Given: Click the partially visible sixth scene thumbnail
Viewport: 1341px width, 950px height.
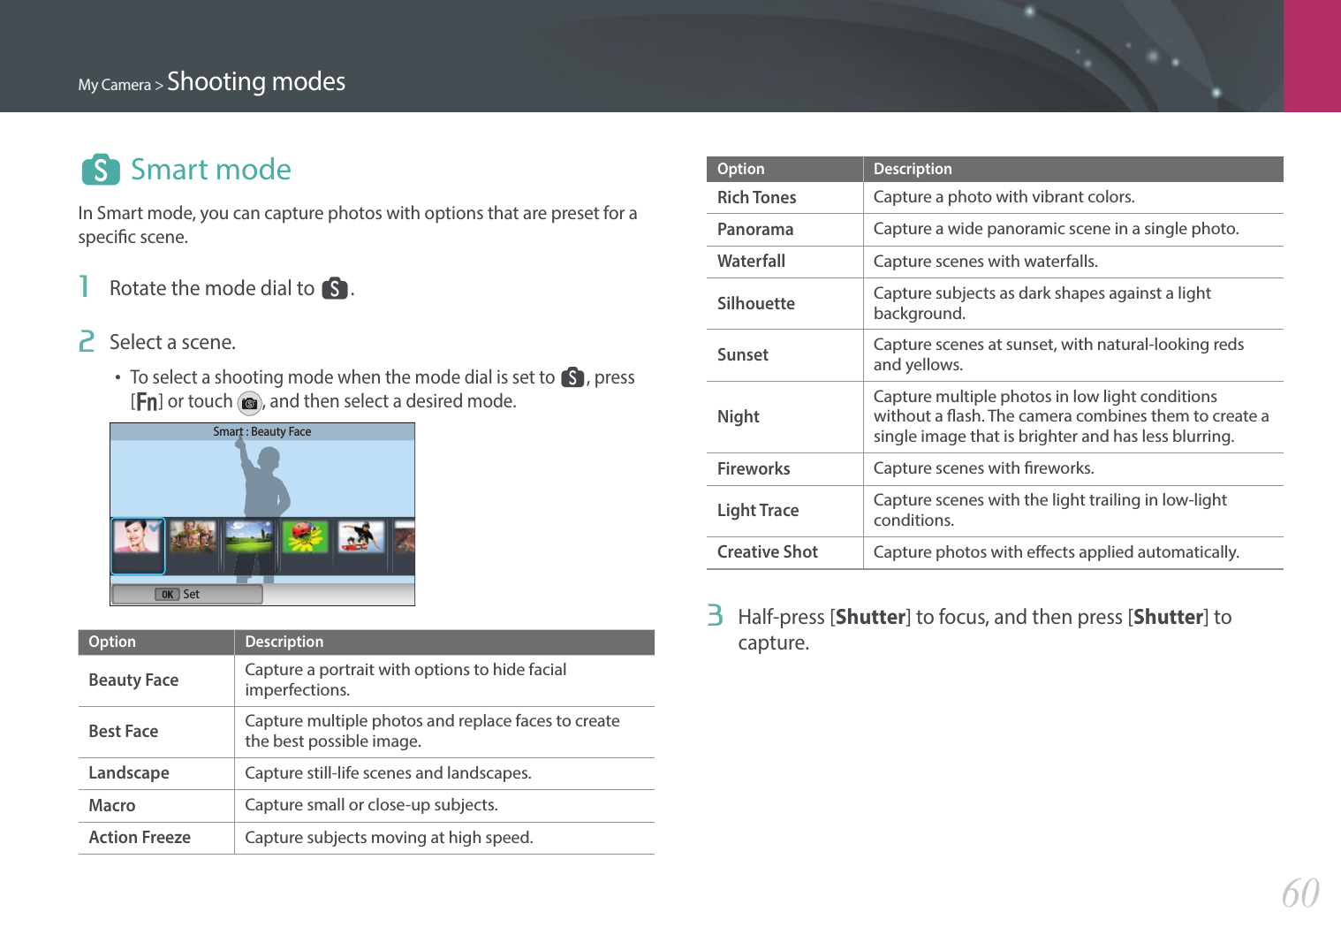Looking at the screenshot, I should click(405, 536).
